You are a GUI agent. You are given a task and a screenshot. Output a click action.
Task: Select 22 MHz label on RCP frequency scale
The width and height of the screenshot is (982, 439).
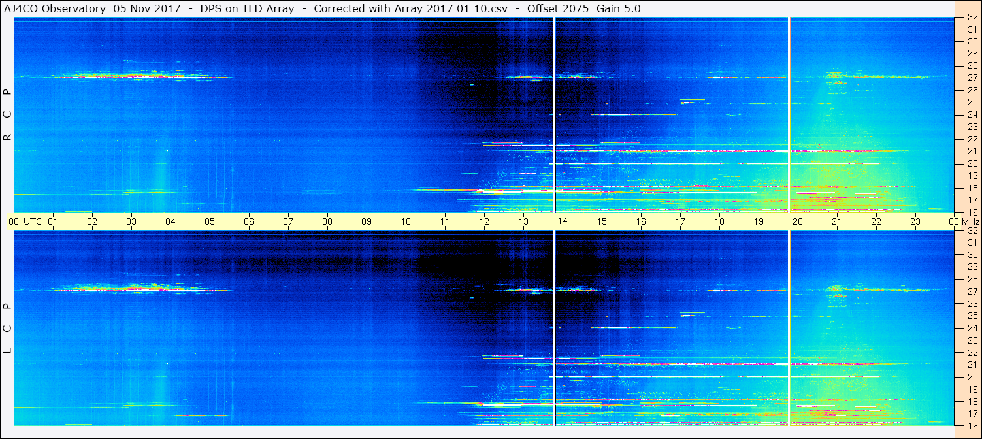coord(972,139)
